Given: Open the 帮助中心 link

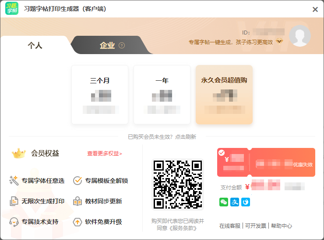Looking at the screenshot, I should click(x=282, y=226).
